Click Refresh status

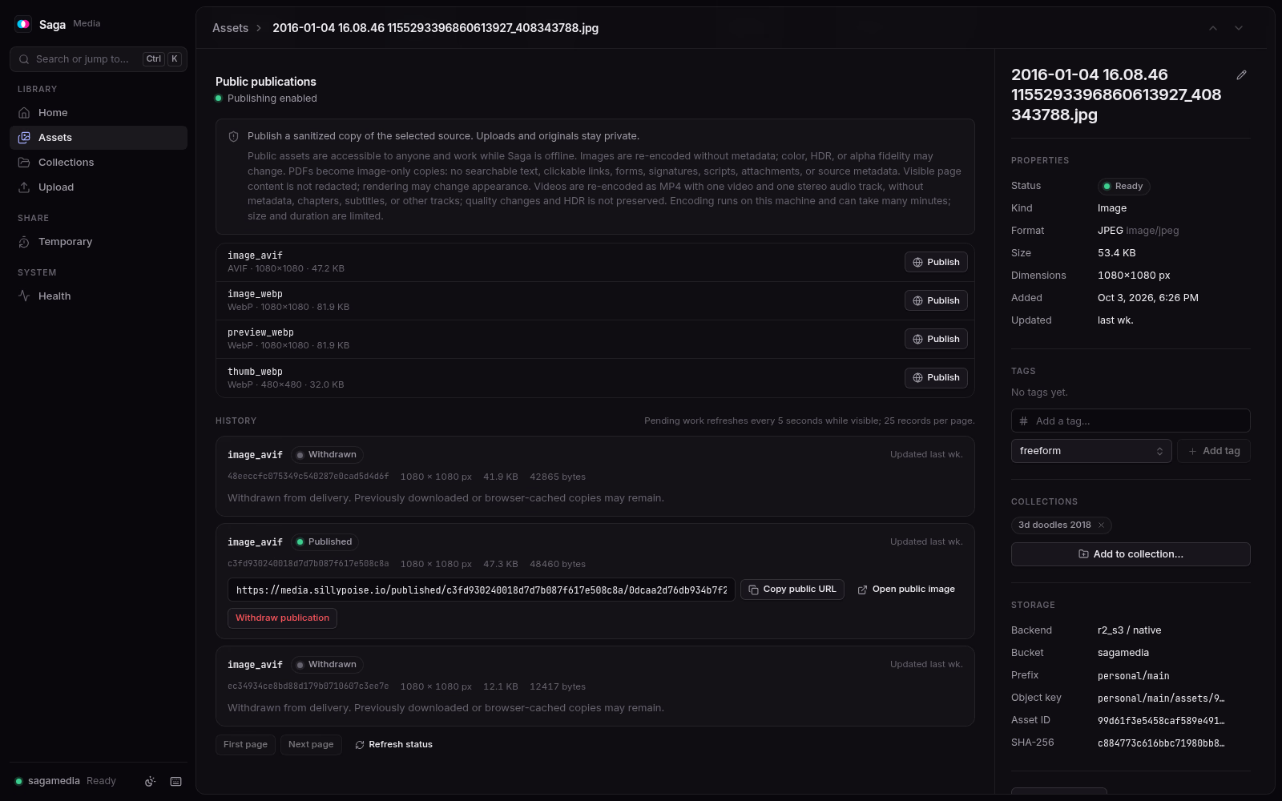pyautogui.click(x=393, y=744)
